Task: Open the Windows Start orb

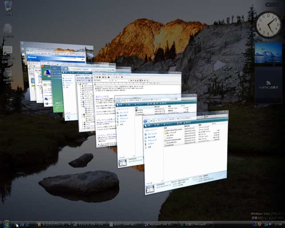Action: click(x=6, y=224)
